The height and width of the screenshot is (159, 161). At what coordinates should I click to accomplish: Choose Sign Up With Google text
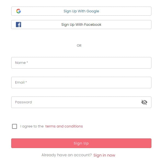pos(81,11)
